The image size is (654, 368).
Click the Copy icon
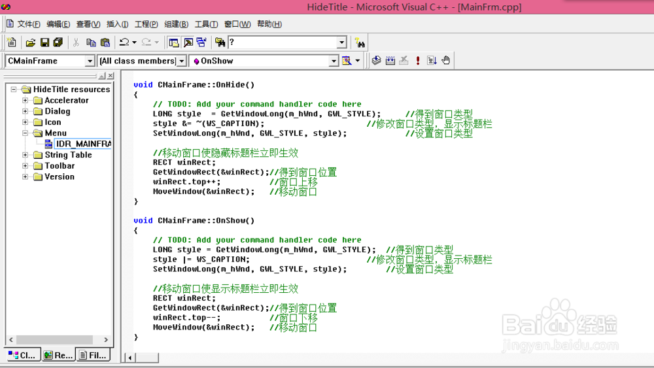click(x=91, y=42)
